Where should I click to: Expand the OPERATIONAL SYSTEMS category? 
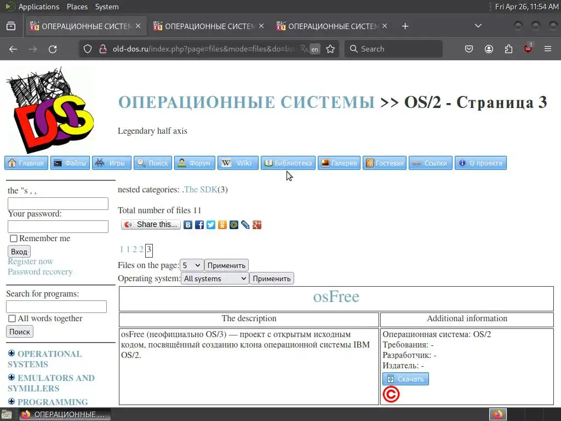tap(12, 354)
